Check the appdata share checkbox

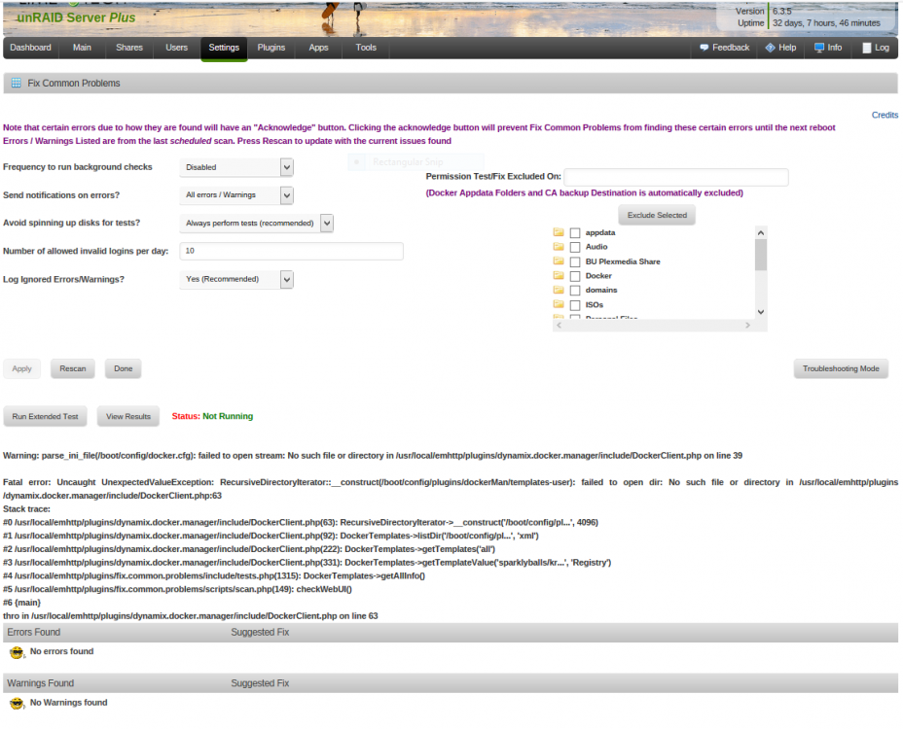click(x=575, y=233)
